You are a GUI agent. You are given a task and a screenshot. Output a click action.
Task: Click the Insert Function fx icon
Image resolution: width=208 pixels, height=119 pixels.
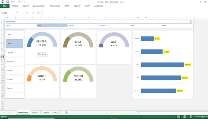(x=39, y=13)
